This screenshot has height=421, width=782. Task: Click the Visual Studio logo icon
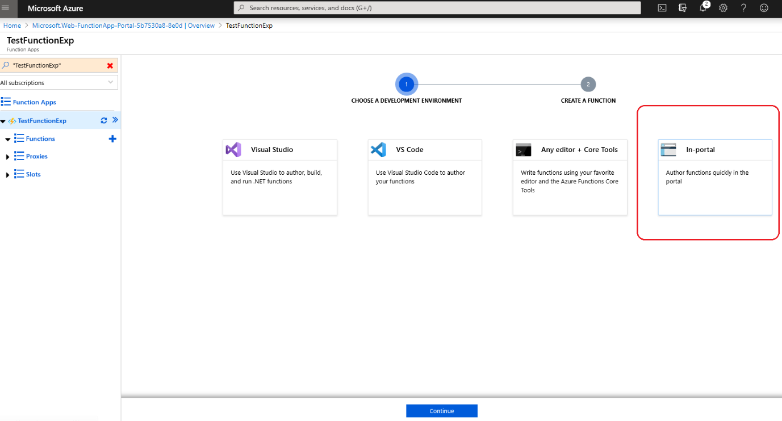click(233, 150)
